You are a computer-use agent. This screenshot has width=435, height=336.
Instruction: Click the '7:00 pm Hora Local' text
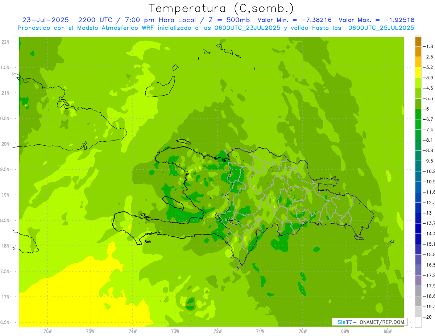159,20
